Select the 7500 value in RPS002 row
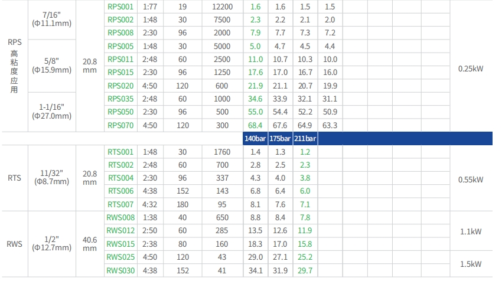 tap(222, 20)
